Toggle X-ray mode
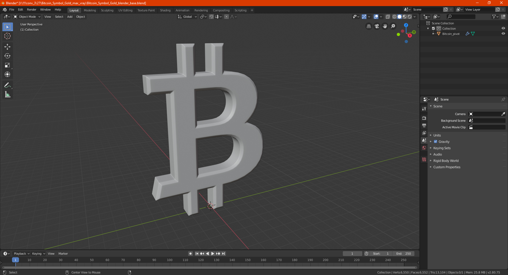Viewport: 508px width, 275px height. (x=388, y=17)
